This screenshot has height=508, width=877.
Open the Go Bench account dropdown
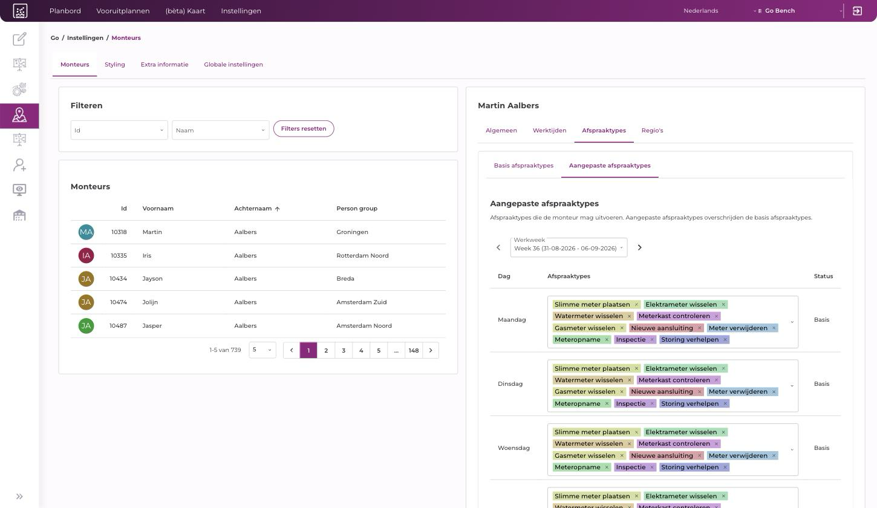tap(800, 11)
